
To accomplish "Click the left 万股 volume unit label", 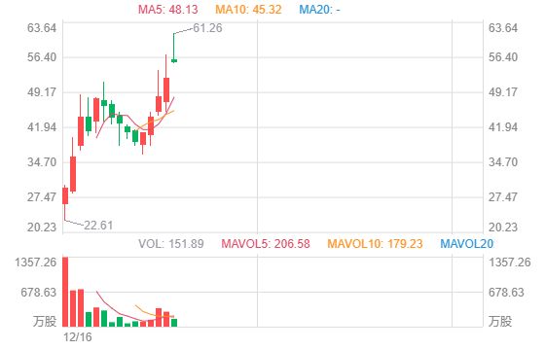I will point(45,321).
